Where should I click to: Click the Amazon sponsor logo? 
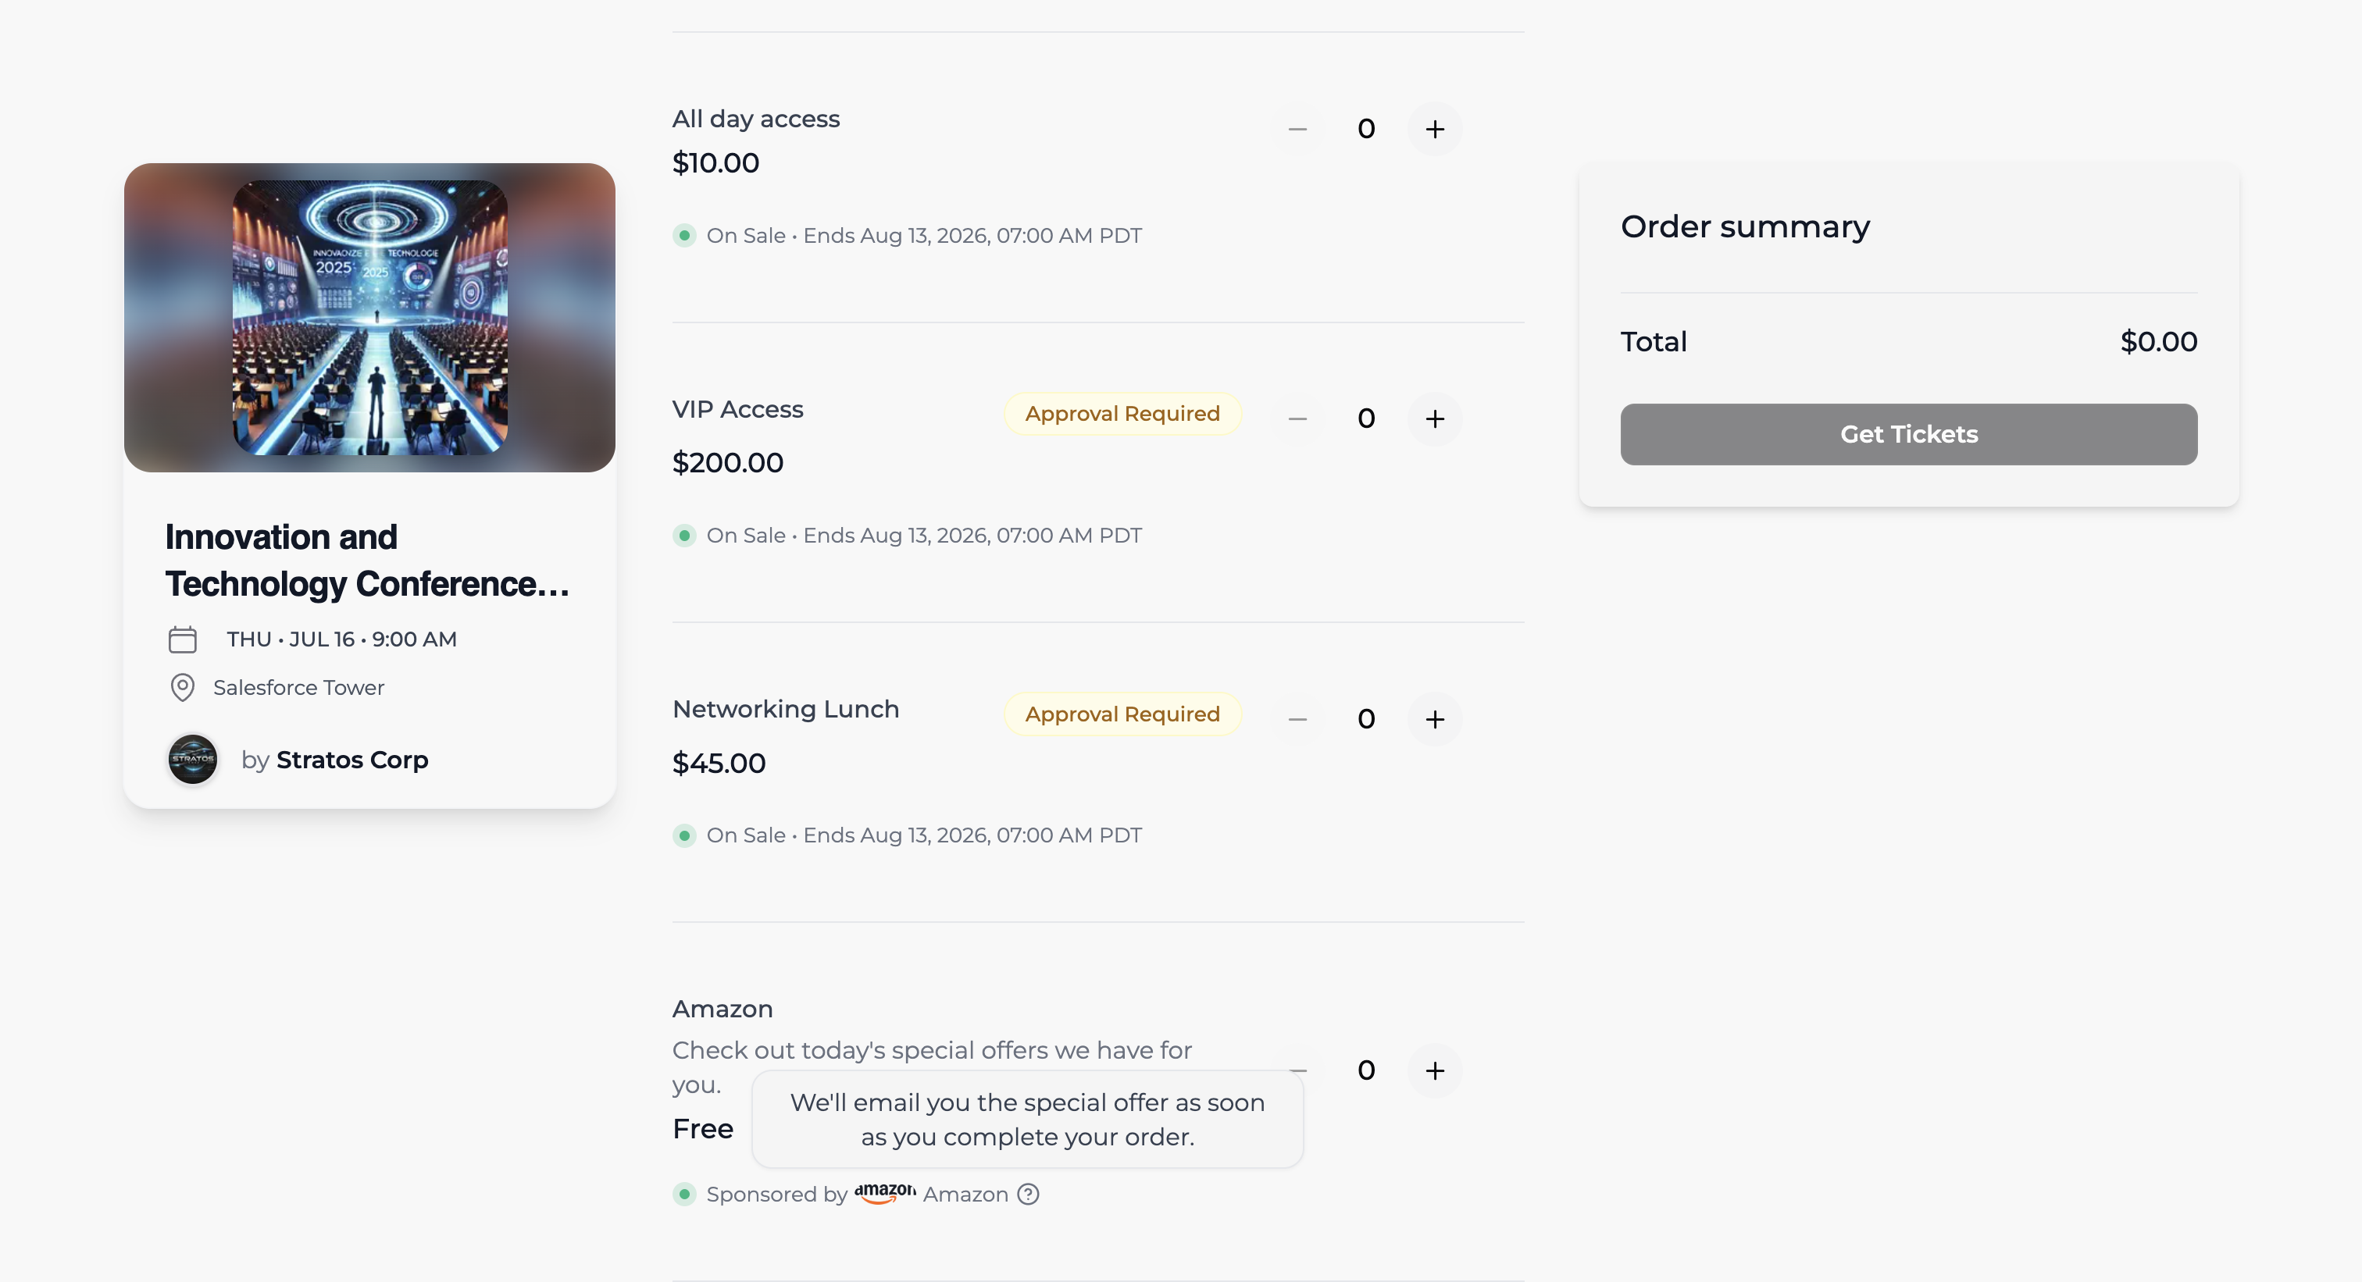[x=885, y=1193]
